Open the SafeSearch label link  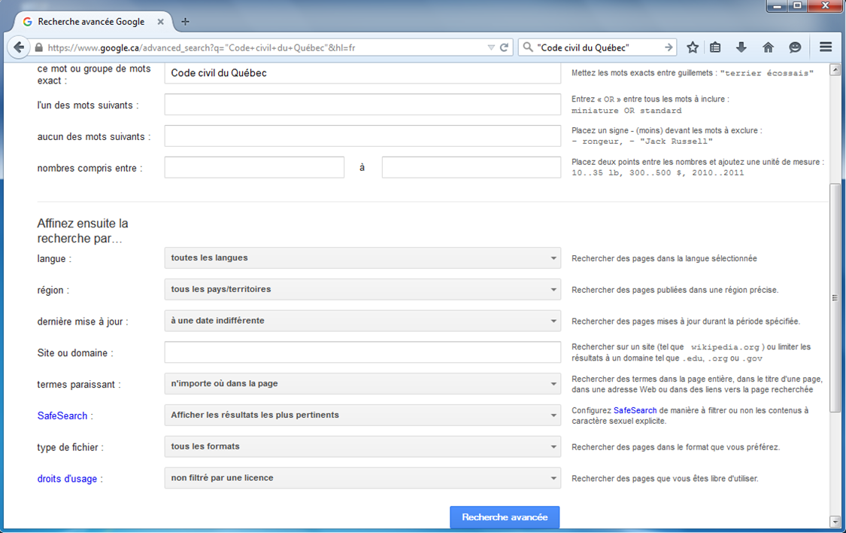(x=62, y=416)
